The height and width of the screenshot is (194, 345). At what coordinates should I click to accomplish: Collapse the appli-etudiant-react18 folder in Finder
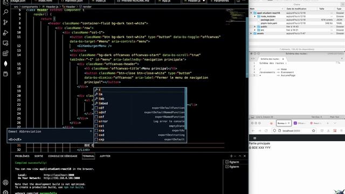251,13
